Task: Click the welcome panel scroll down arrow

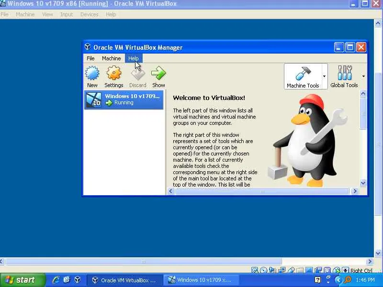Action: (363, 183)
